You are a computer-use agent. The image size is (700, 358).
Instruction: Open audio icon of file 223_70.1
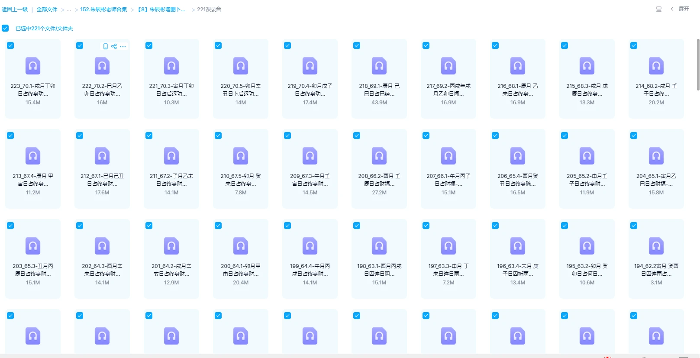tap(33, 66)
